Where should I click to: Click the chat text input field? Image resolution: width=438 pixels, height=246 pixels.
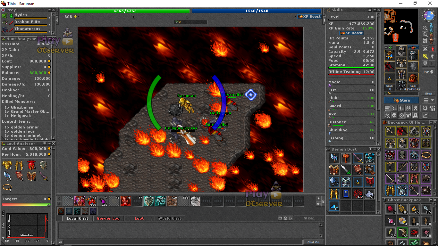click(183, 242)
